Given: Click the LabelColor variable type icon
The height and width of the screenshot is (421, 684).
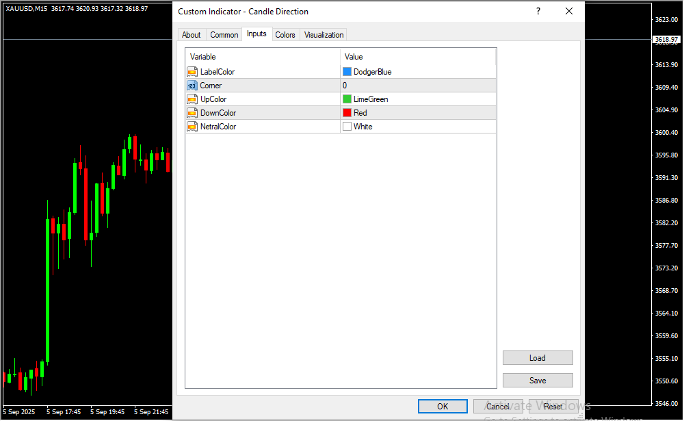Looking at the screenshot, I should [x=192, y=72].
